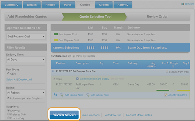Expand the Rating dropdown
Image resolution: width=195 pixels, height=121 pixels.
[26, 93]
